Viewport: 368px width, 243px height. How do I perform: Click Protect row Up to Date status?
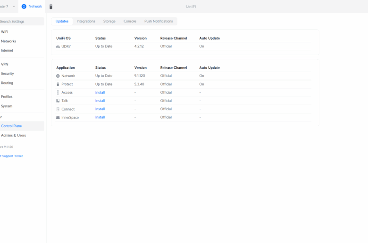tap(104, 84)
